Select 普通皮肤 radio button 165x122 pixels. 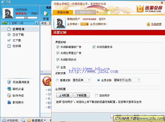pyautogui.click(x=57, y=80)
